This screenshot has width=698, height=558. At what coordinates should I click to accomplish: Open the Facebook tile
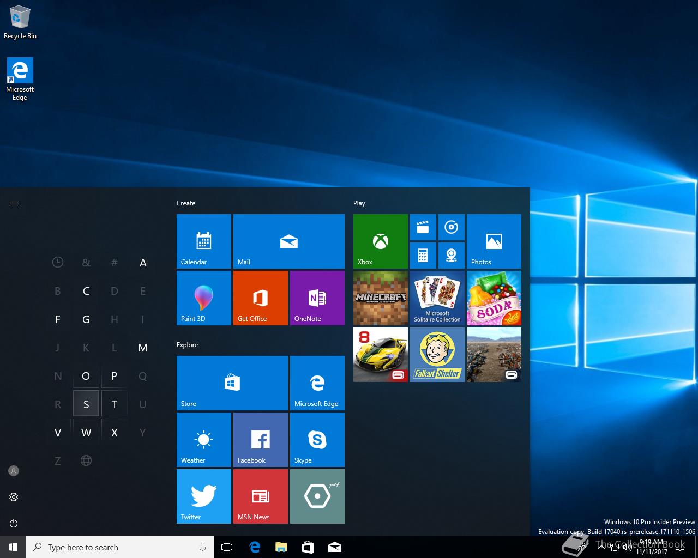(261, 440)
